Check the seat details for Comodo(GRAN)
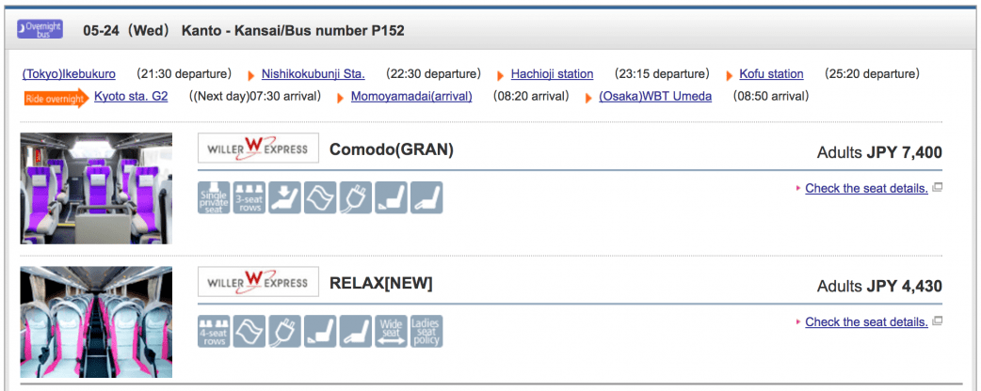981x391 pixels. click(x=866, y=188)
